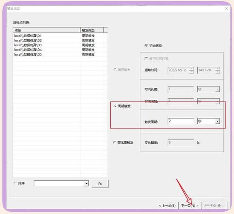234x214 pixels.
Task: Click the Fn button
Action: 100,184
